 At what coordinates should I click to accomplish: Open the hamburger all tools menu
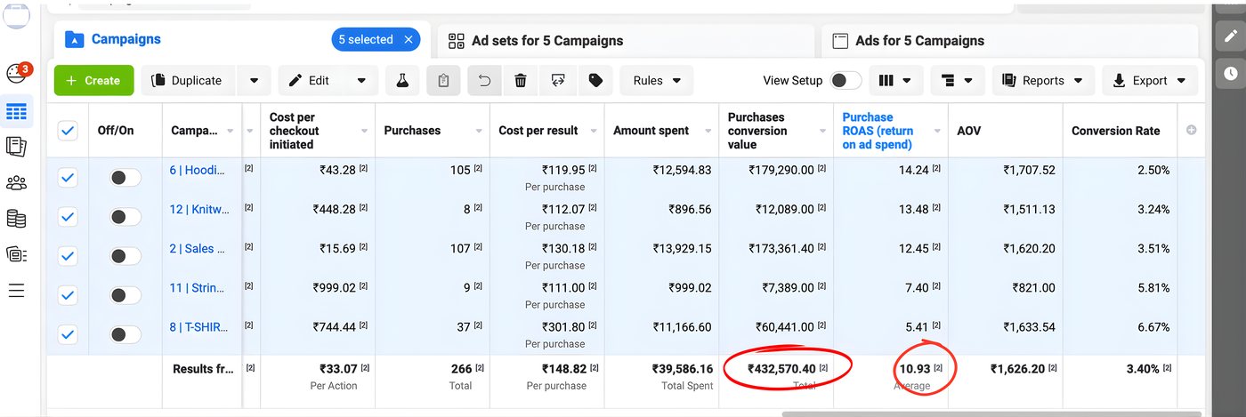(16, 290)
